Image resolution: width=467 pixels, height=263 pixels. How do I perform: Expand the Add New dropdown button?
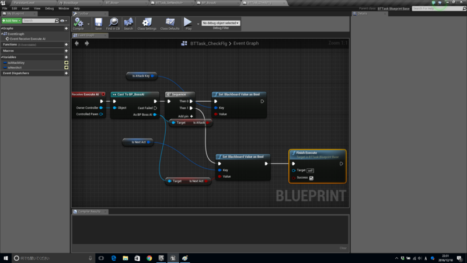coord(11,20)
